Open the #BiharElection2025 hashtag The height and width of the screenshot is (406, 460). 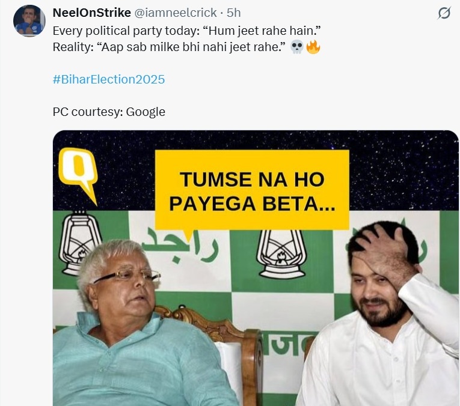pos(108,79)
